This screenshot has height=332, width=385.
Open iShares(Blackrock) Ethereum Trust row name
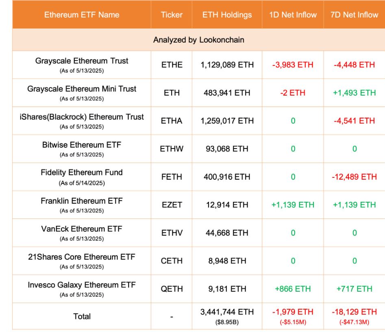(x=82, y=117)
